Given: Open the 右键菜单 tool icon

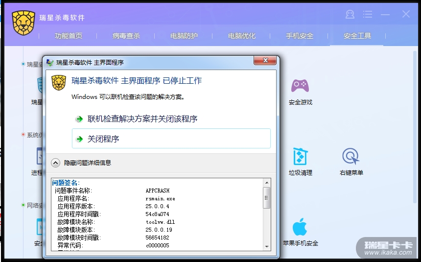Looking at the screenshot, I should point(351,156).
